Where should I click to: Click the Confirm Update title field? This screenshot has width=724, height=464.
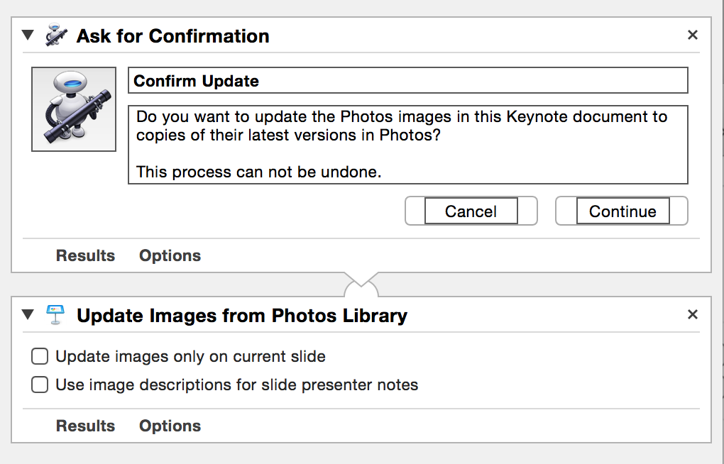(x=407, y=80)
